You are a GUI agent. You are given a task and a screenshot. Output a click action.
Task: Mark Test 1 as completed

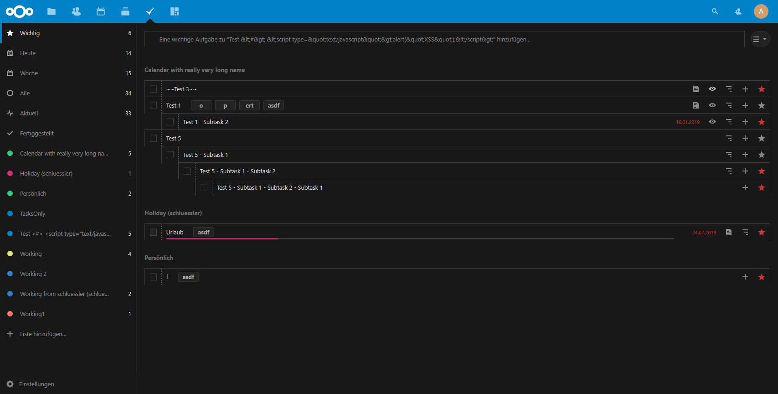point(154,105)
